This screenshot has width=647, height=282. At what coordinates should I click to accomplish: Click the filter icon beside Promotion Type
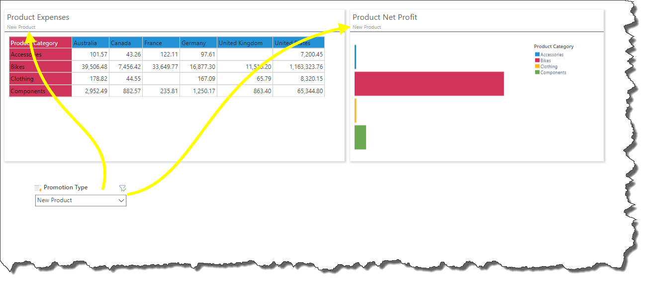(x=122, y=188)
